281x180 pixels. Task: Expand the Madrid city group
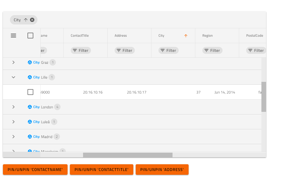(x=13, y=137)
